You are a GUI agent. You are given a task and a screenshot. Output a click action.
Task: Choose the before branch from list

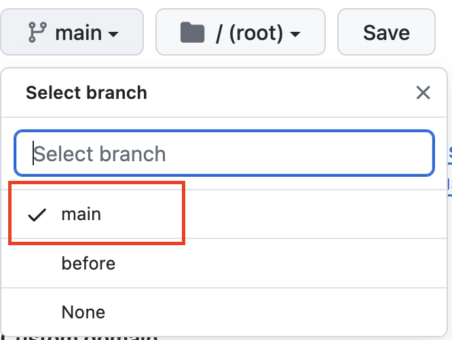[x=224, y=263]
